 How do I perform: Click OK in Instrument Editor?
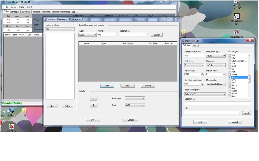point(200,122)
